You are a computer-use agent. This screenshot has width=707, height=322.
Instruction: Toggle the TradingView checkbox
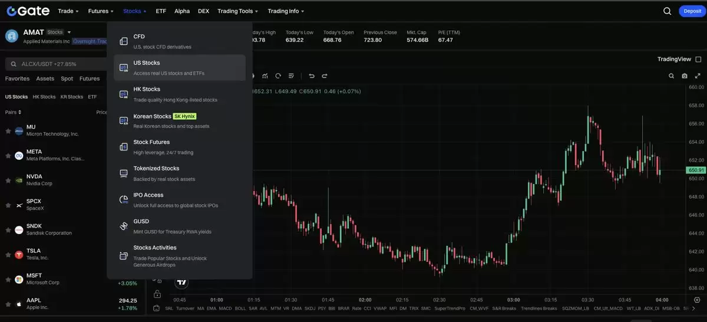point(698,60)
